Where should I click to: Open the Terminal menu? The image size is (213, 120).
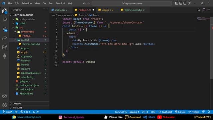(x=60, y=3)
